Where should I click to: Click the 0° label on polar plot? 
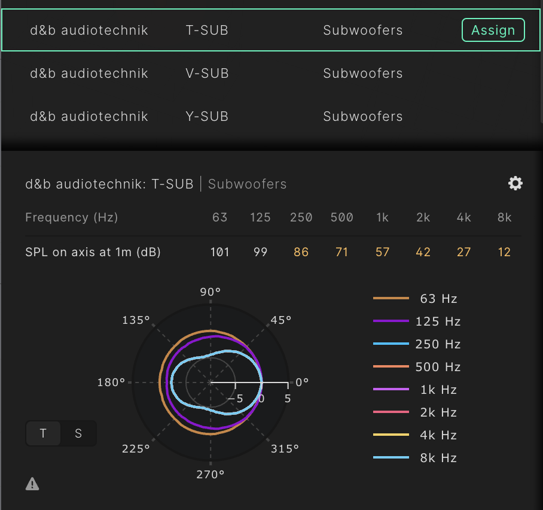click(x=302, y=382)
